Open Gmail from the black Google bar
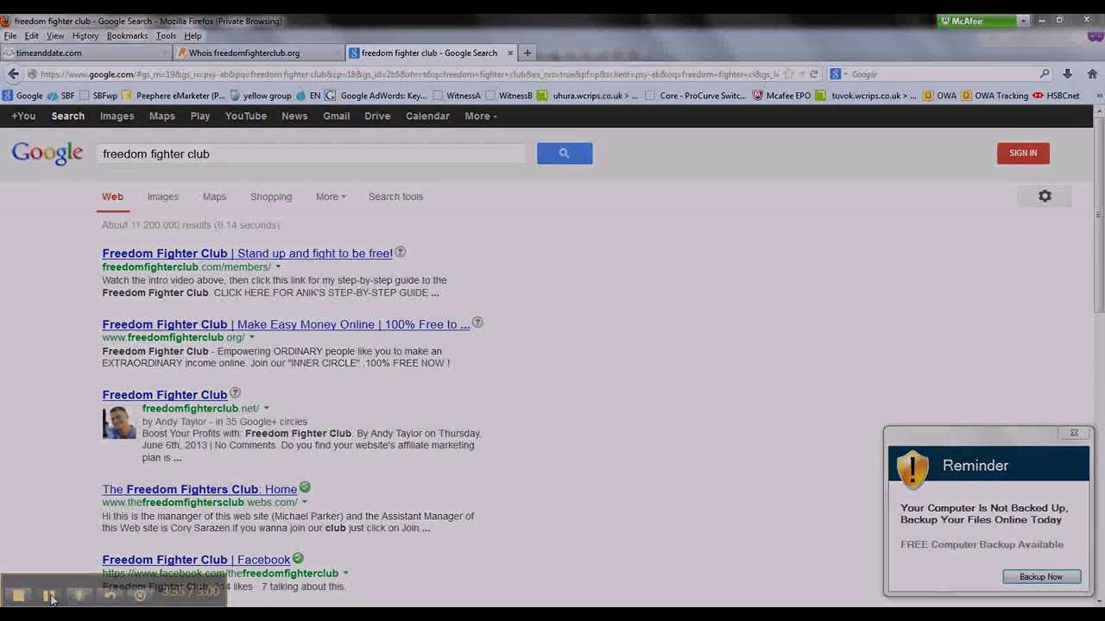This screenshot has width=1105, height=621. coord(337,116)
